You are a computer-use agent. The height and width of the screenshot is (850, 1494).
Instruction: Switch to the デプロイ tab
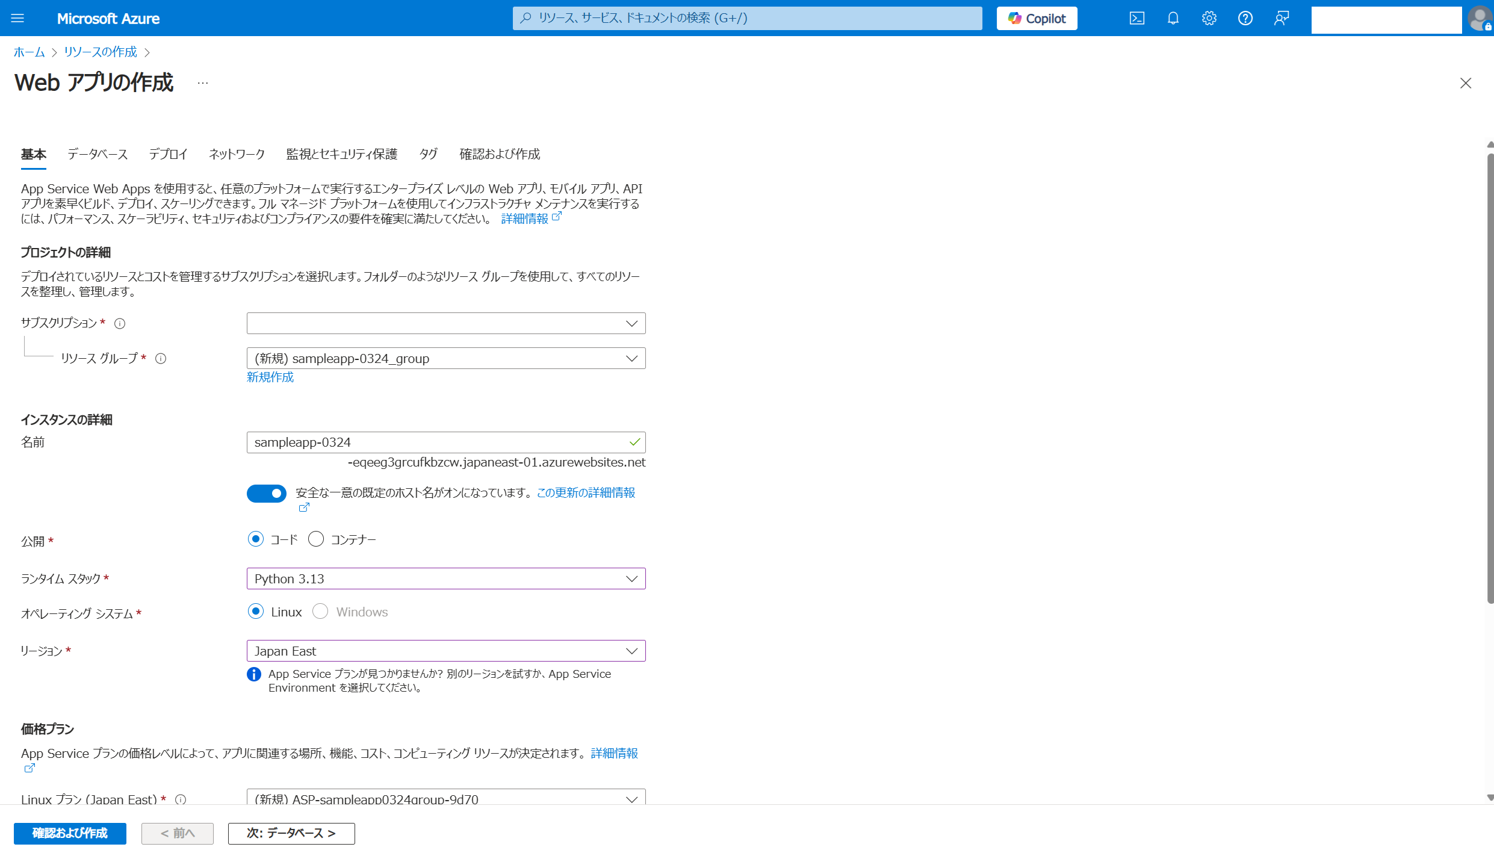pos(169,154)
